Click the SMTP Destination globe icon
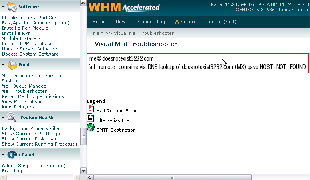Screen dimensions: 310x180 click(x=91, y=127)
